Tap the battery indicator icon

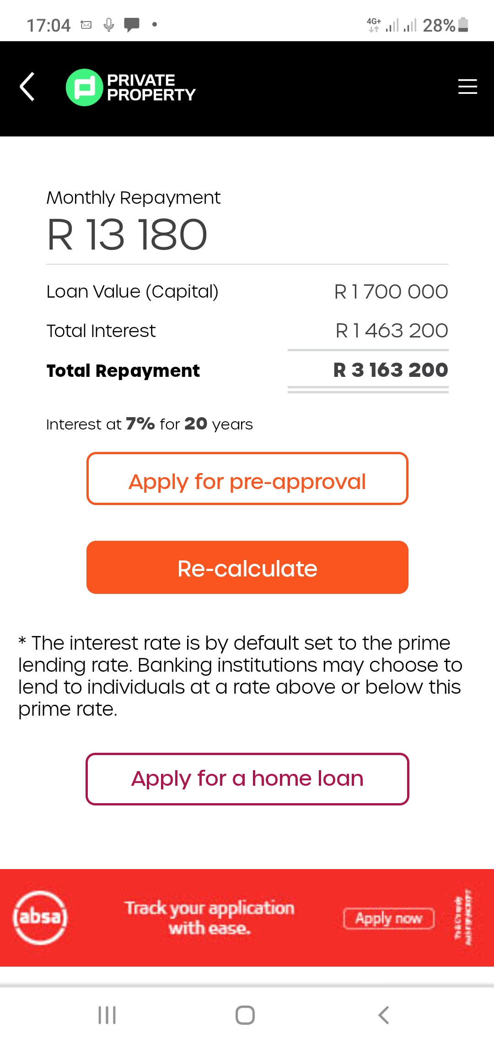click(x=463, y=25)
